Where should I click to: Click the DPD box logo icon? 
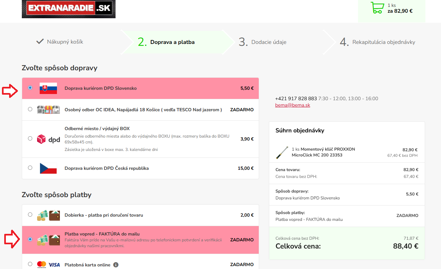coord(48,139)
